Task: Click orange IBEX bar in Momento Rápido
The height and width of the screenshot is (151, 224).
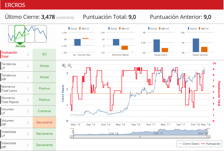Action: (x=125, y=48)
